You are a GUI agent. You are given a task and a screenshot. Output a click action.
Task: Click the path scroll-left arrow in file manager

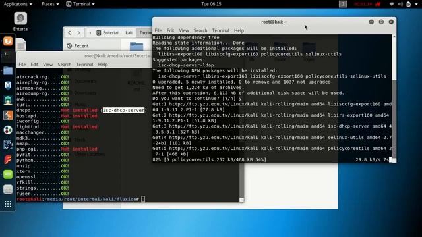pyautogui.click(x=90, y=33)
